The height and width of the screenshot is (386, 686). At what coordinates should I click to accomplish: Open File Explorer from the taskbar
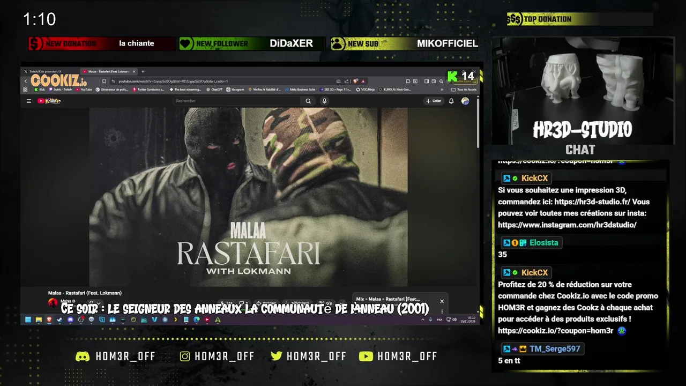[39, 320]
